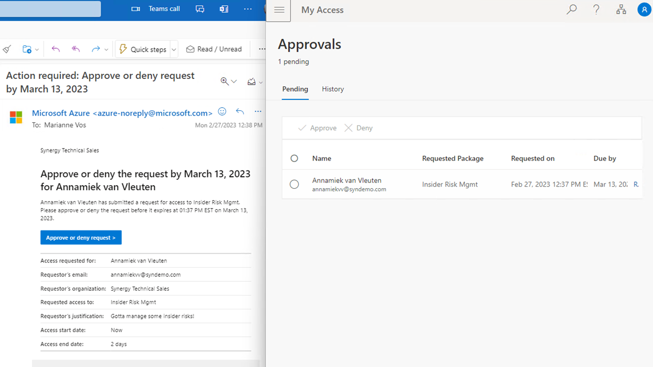Click the search icon in My Access
The width and height of the screenshot is (653, 367).
[x=571, y=9]
